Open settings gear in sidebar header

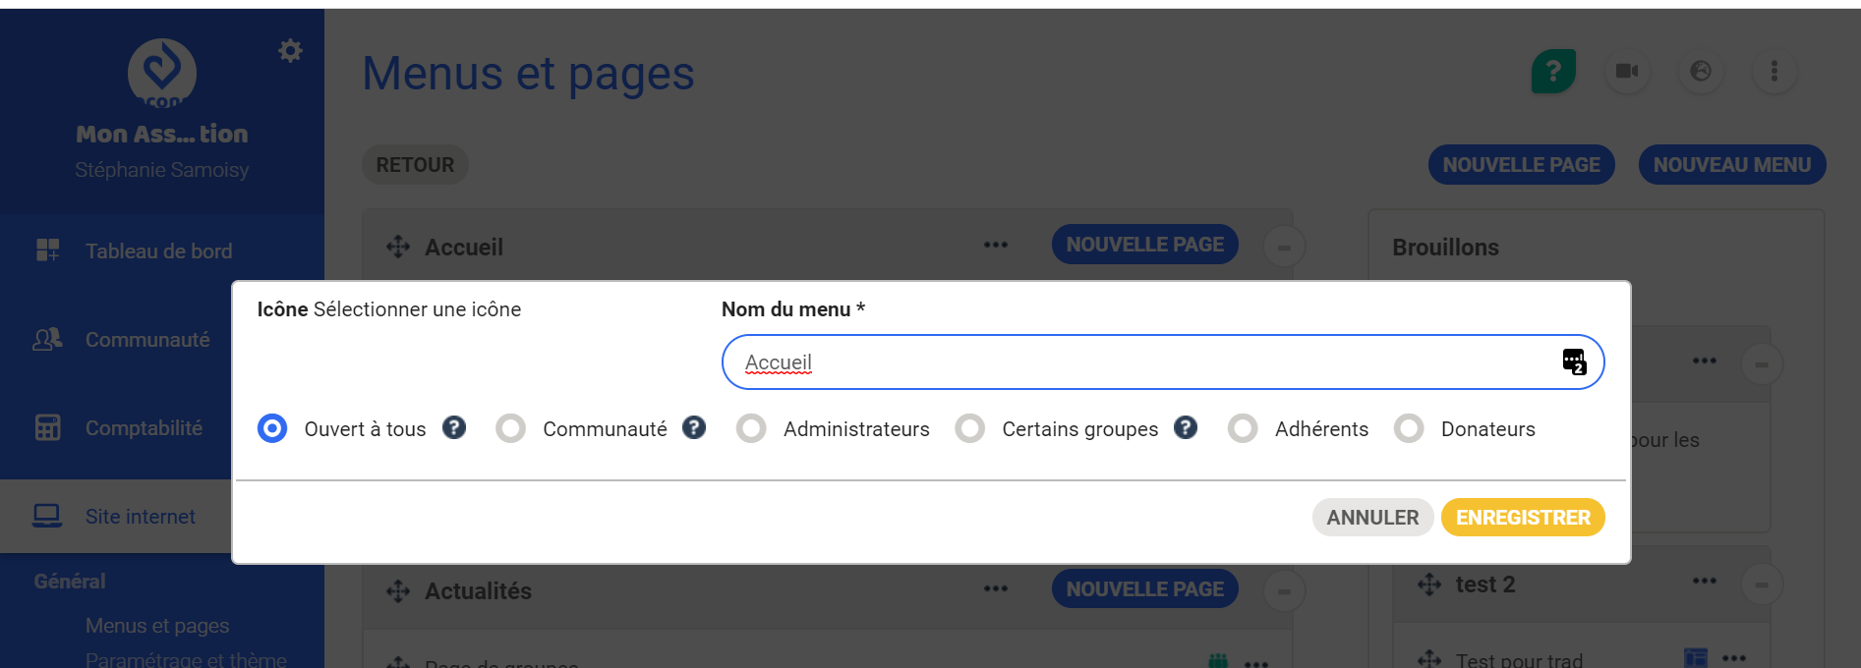(x=290, y=50)
